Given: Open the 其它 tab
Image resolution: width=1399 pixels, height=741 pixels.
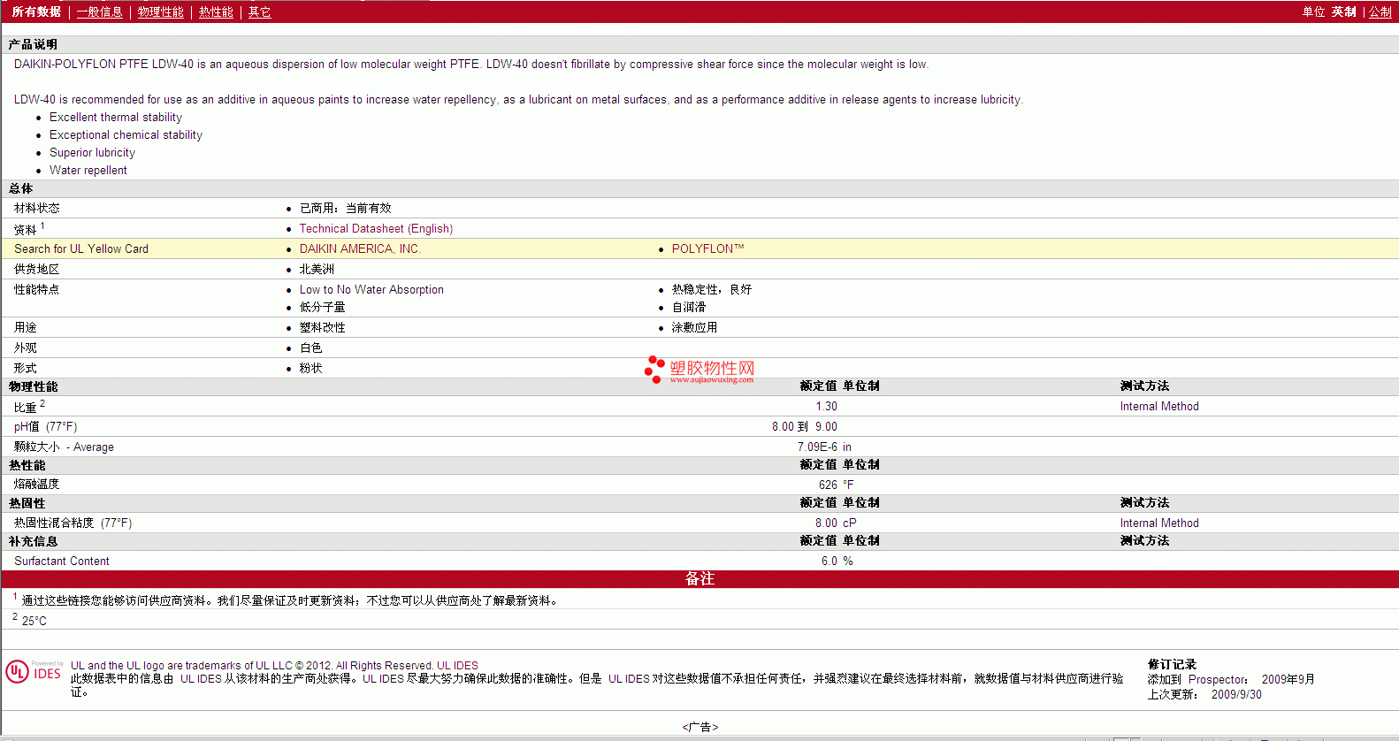Looking at the screenshot, I should 259,11.
